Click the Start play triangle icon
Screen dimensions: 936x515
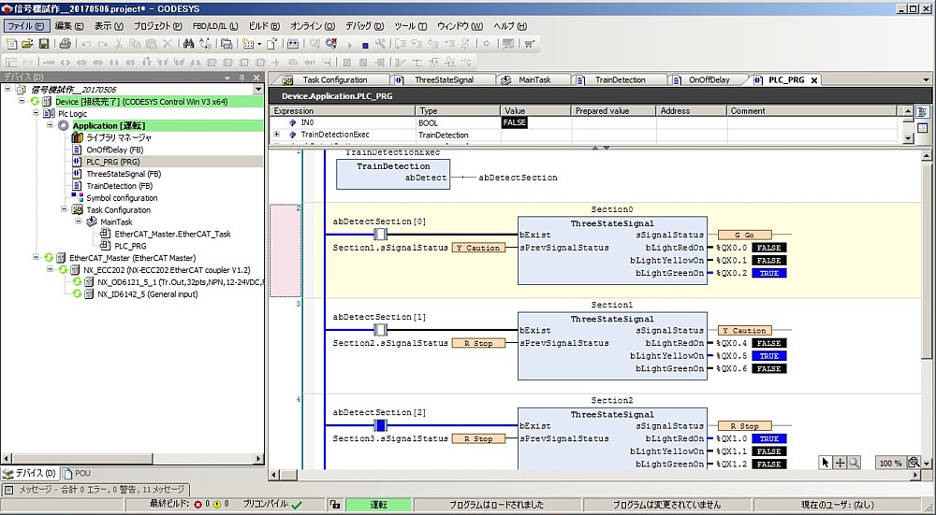350,45
